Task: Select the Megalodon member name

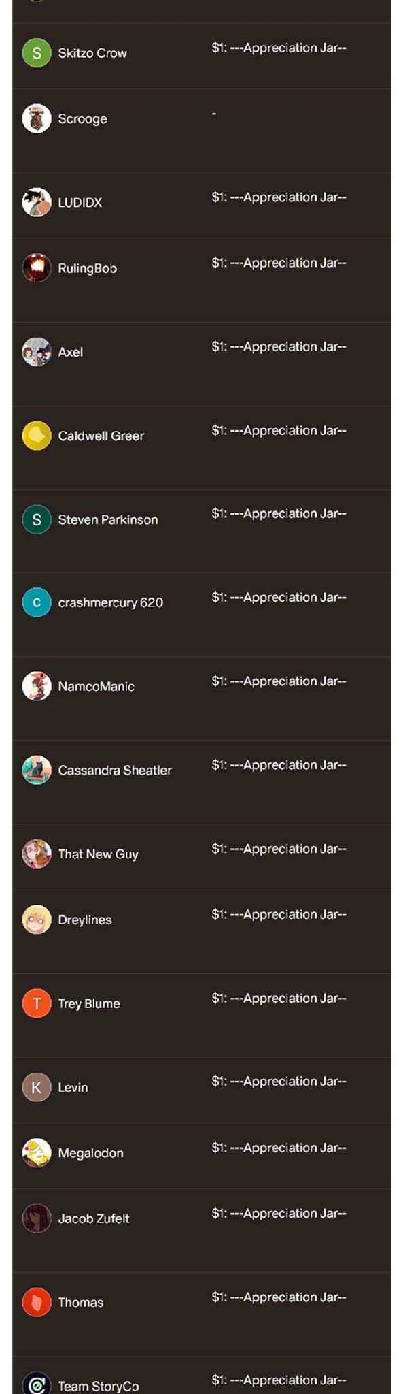Action: tap(91, 1153)
